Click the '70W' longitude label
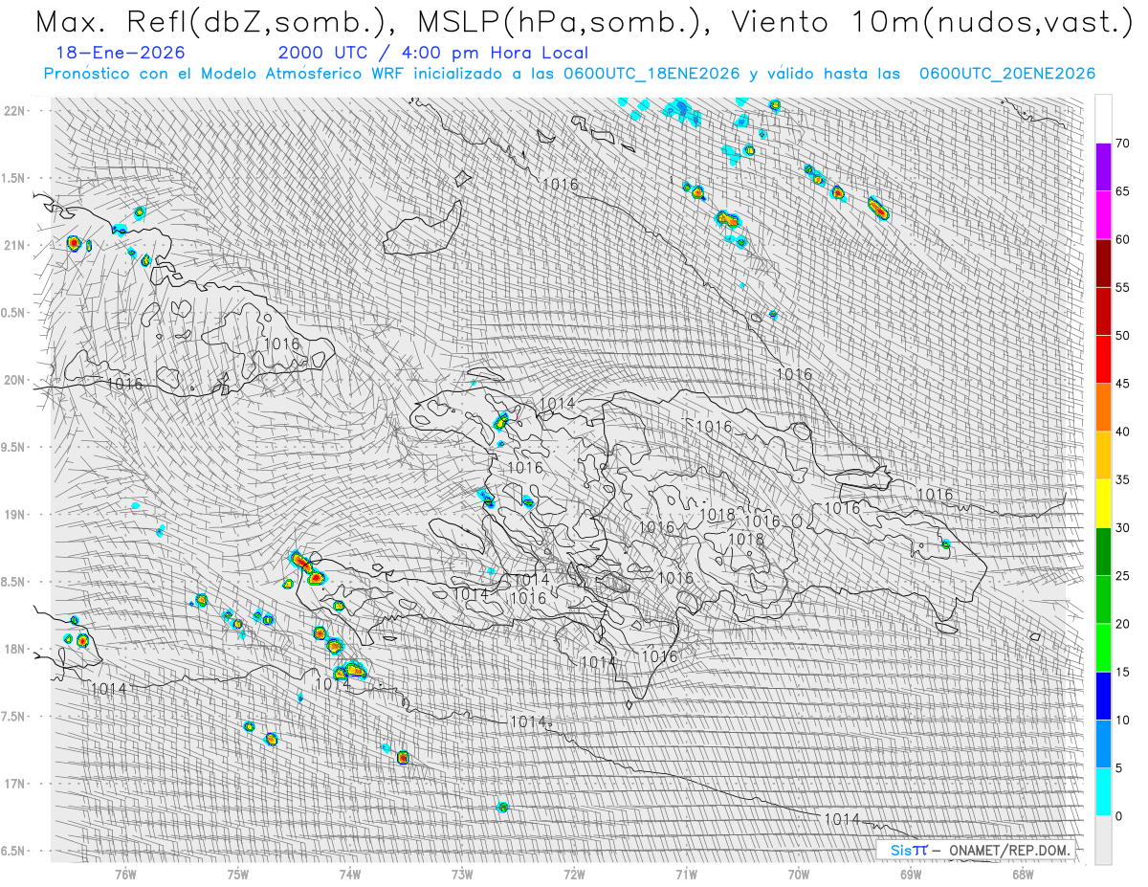1148x887 pixels. coord(798,875)
